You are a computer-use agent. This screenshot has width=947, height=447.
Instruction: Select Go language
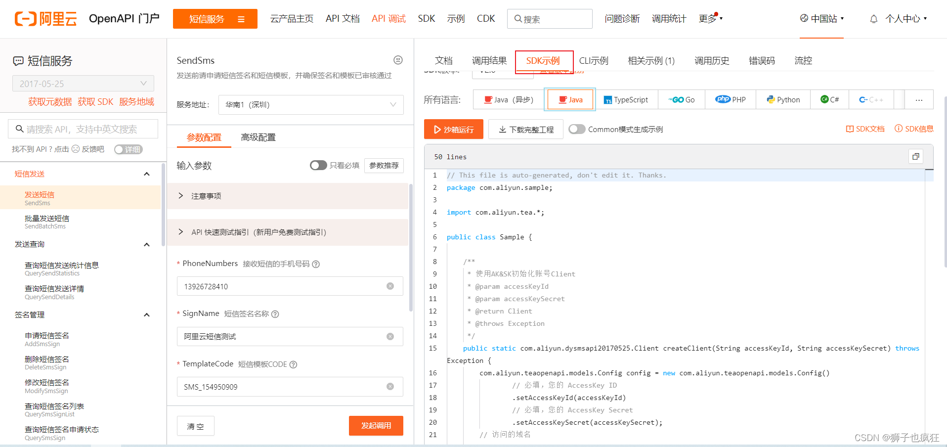click(681, 99)
